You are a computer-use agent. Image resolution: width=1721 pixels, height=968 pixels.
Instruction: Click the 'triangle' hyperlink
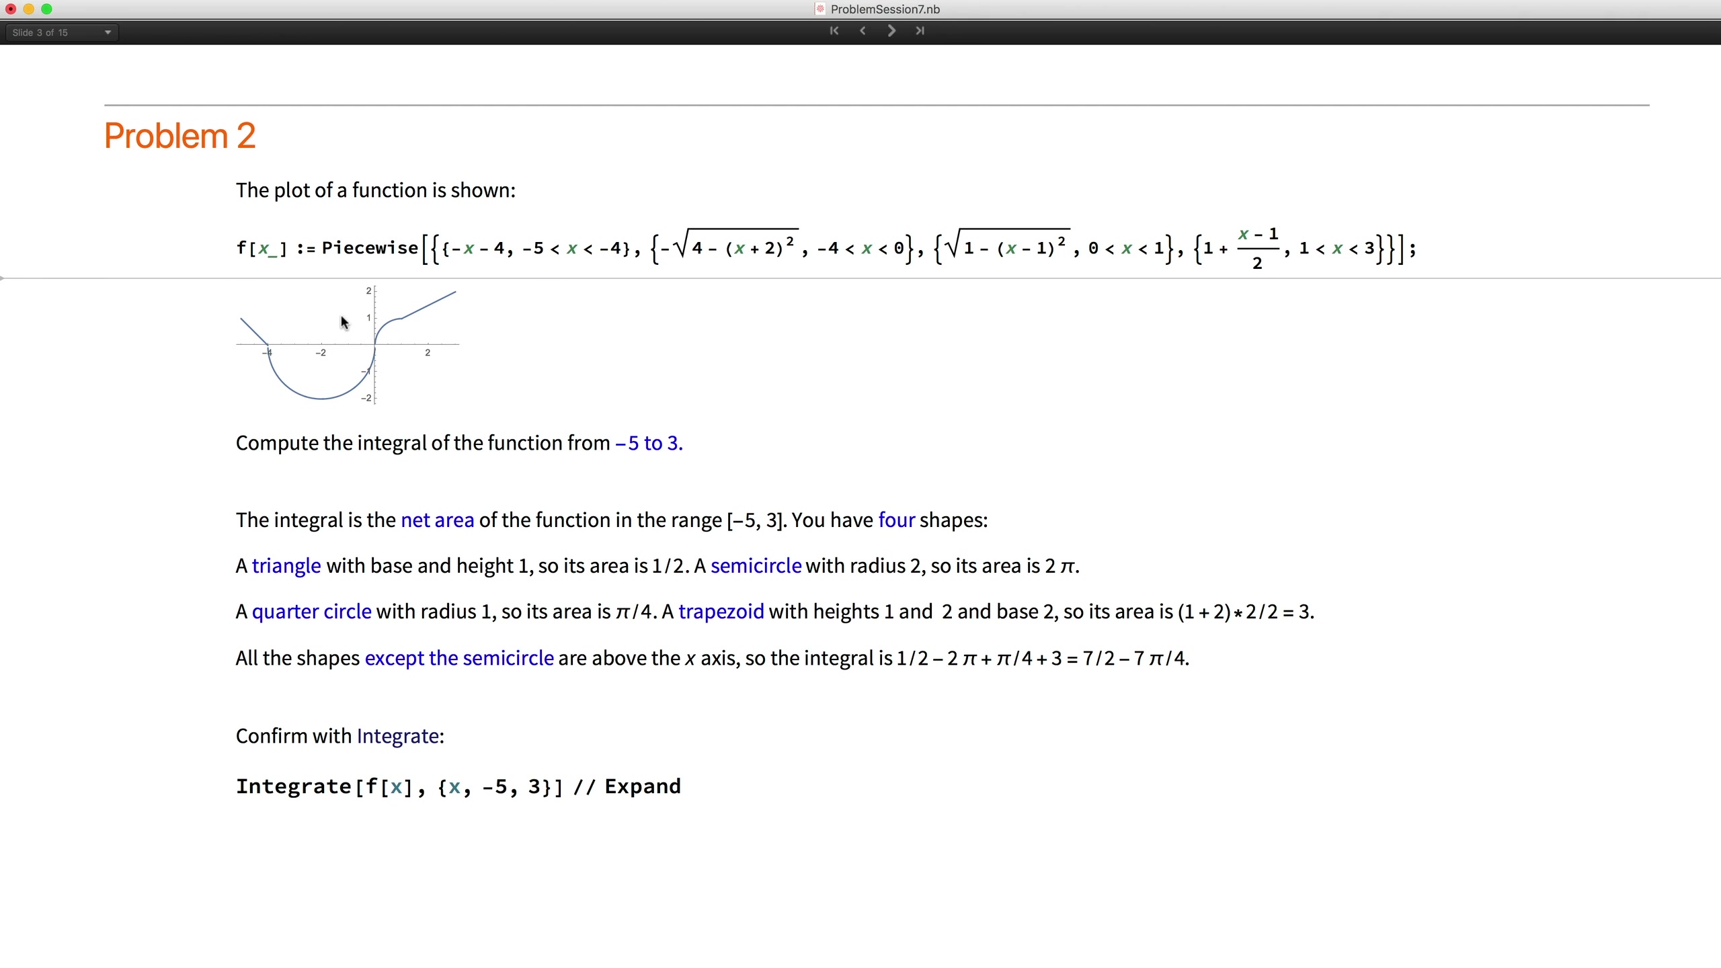(x=286, y=565)
